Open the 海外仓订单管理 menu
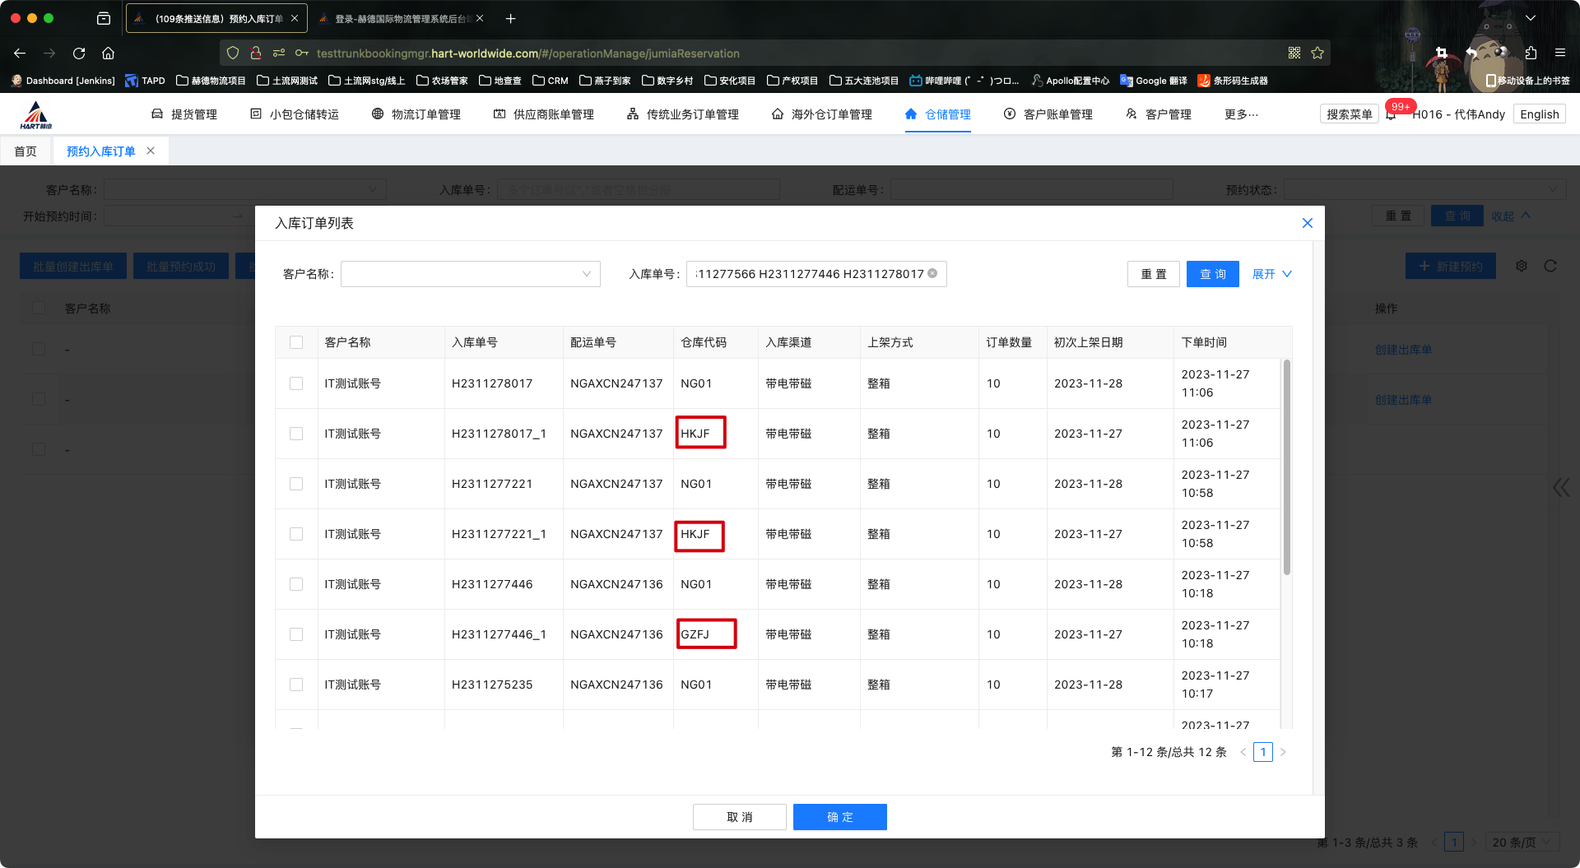 coord(822,114)
